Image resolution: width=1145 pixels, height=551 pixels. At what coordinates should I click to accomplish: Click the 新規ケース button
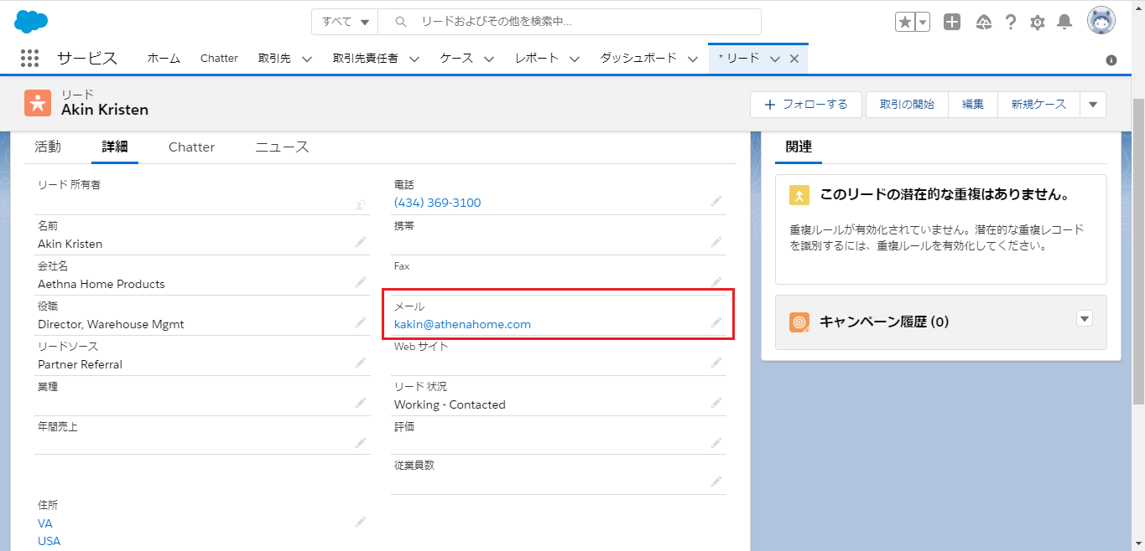coord(1038,105)
